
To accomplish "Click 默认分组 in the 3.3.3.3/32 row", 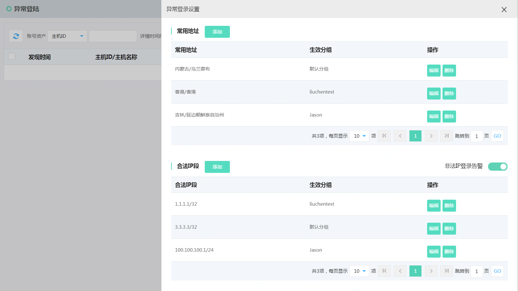I will [319, 227].
